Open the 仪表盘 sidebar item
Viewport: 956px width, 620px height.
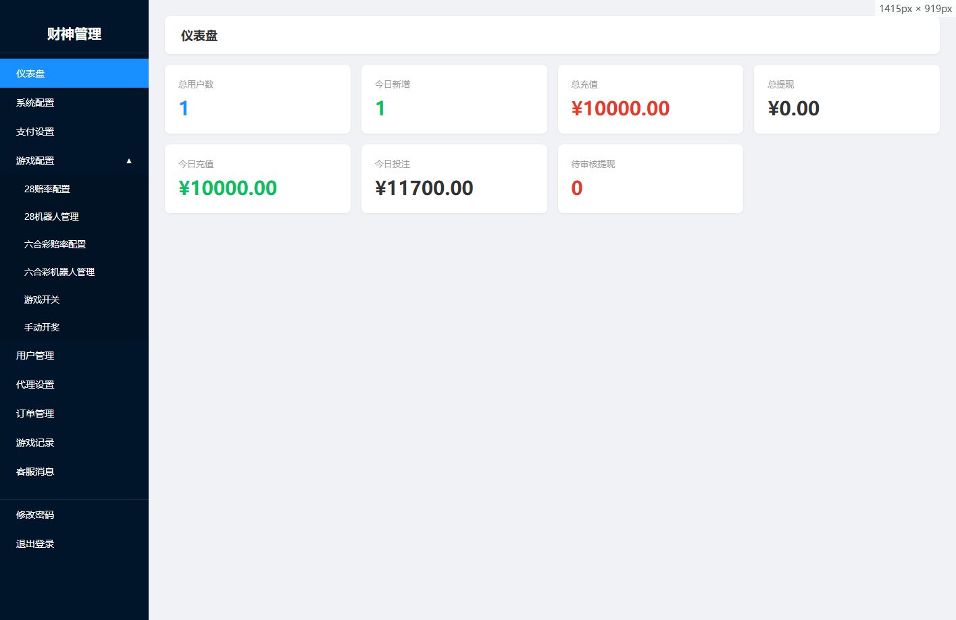tap(74, 74)
